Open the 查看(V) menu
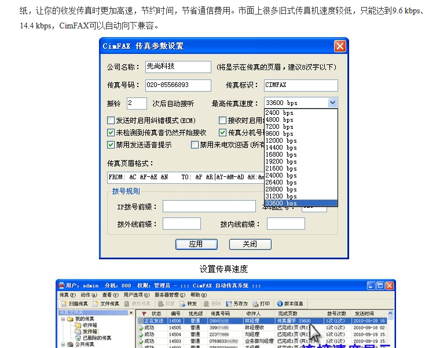 click(x=110, y=295)
